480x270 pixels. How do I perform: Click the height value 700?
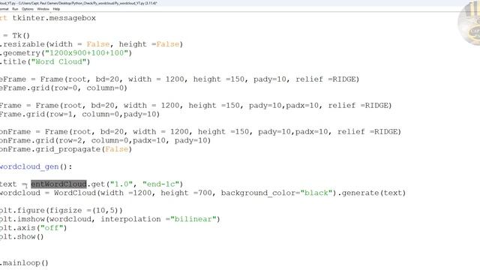(205, 193)
